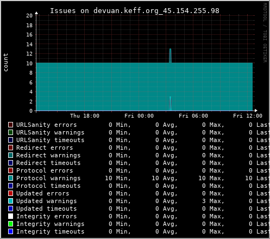The height and width of the screenshot is (239, 270).
Task: Select the Integrity errors white swatch
Action: (x=10, y=216)
